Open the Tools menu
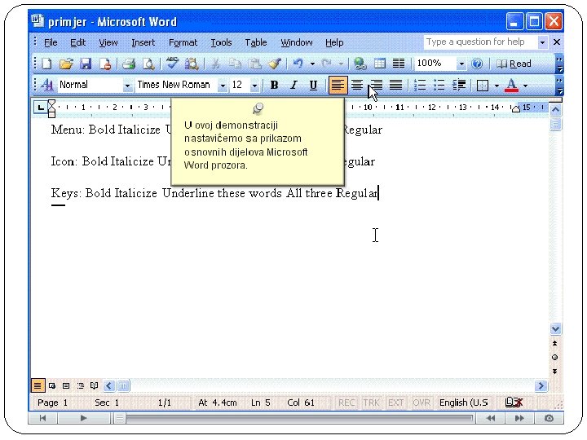Screen dimensions: 587x440 pos(221,42)
